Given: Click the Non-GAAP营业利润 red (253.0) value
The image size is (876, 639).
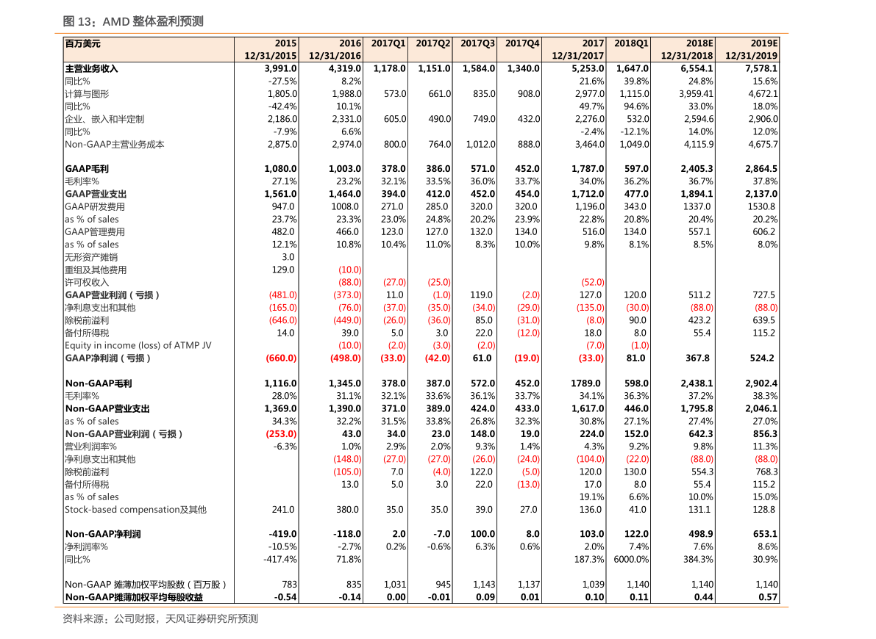Looking at the screenshot, I should 281,433.
